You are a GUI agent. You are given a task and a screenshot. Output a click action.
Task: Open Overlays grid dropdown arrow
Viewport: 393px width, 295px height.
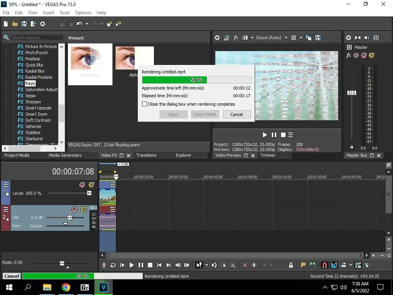(301, 38)
